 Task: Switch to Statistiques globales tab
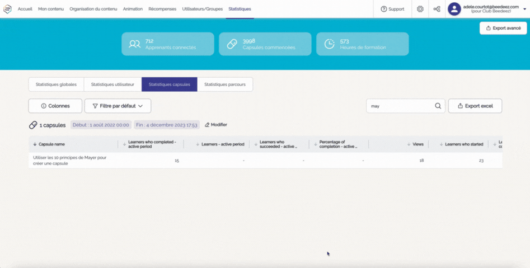coord(56,84)
